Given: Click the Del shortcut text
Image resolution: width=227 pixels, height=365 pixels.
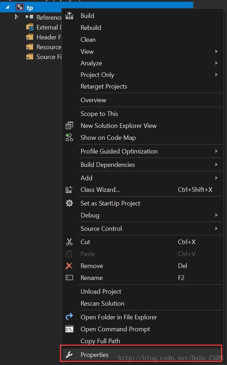Looking at the screenshot, I should pos(183,266).
